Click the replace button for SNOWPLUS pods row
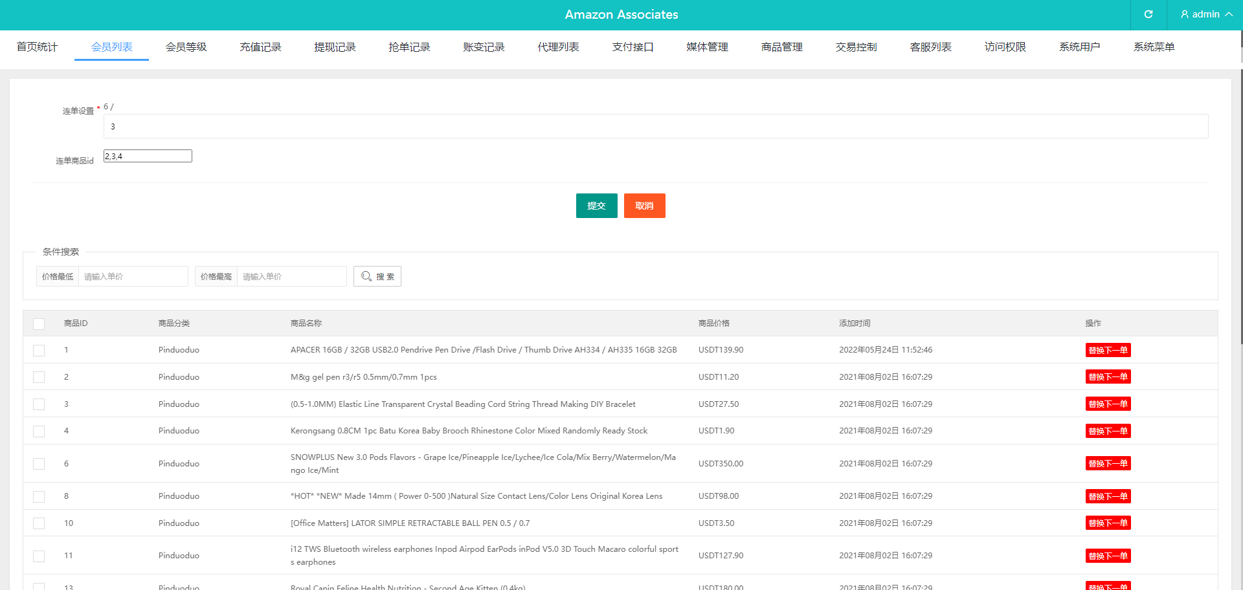 coord(1108,463)
